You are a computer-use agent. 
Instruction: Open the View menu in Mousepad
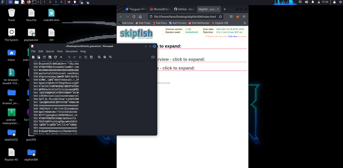(60, 51)
